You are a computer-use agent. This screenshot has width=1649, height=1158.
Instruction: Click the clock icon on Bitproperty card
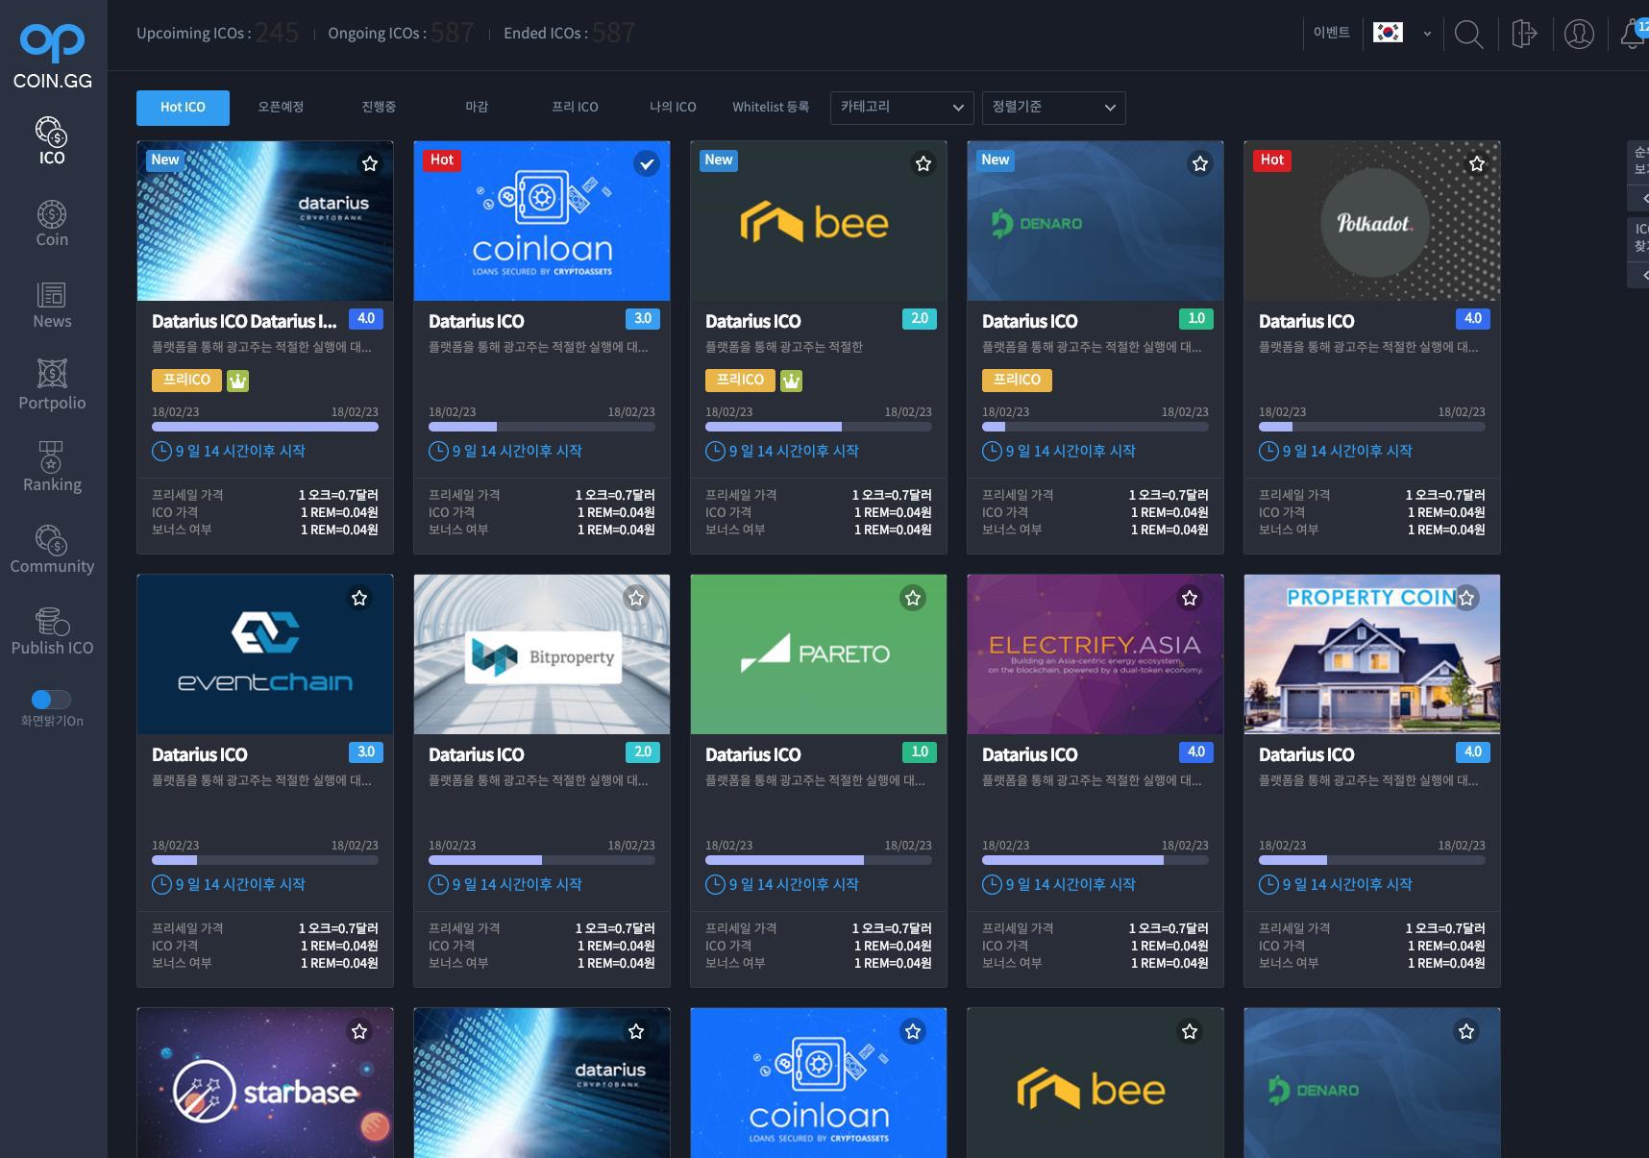tap(438, 884)
